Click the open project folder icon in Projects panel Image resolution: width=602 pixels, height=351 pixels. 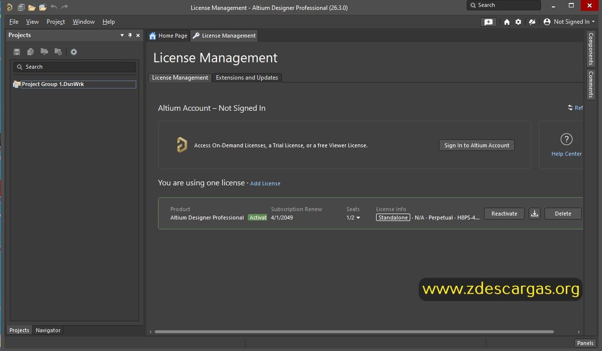(44, 51)
